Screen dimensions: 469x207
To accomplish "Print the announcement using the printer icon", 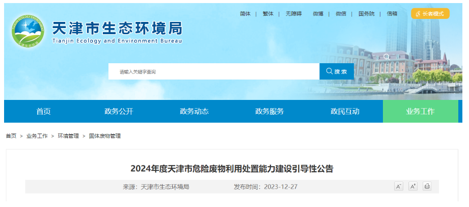I will (x=427, y=187).
